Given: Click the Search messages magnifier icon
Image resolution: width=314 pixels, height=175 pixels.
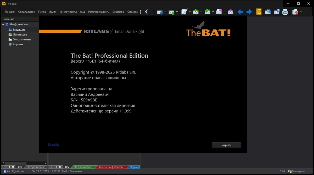Looking at the screenshot, I should click(x=268, y=12).
